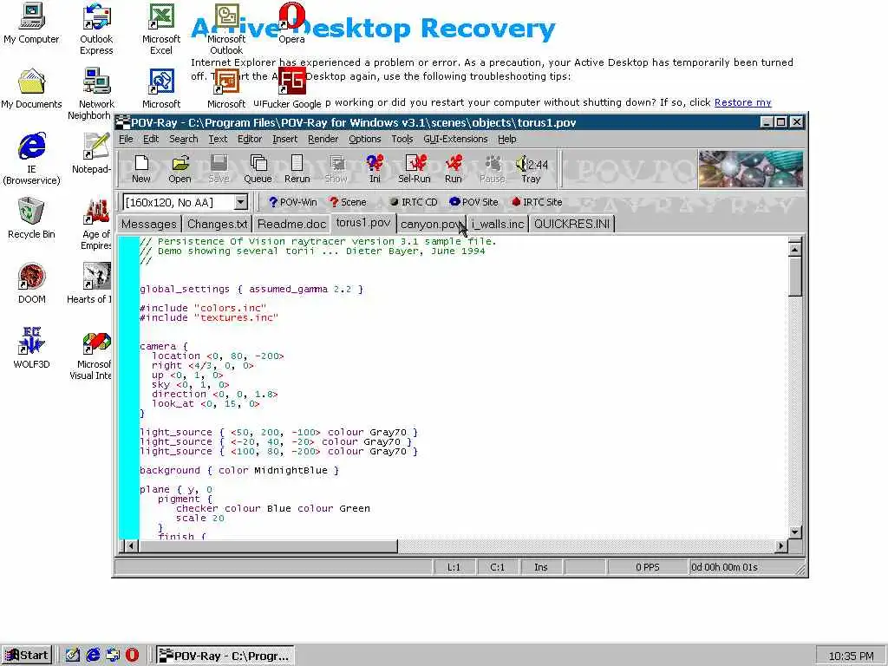
Task: Open the Tools menu
Action: click(x=402, y=139)
